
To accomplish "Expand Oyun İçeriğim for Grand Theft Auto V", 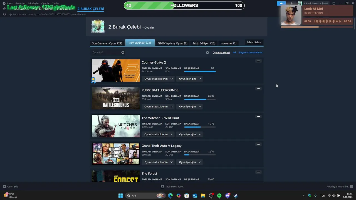I will [190, 162].
